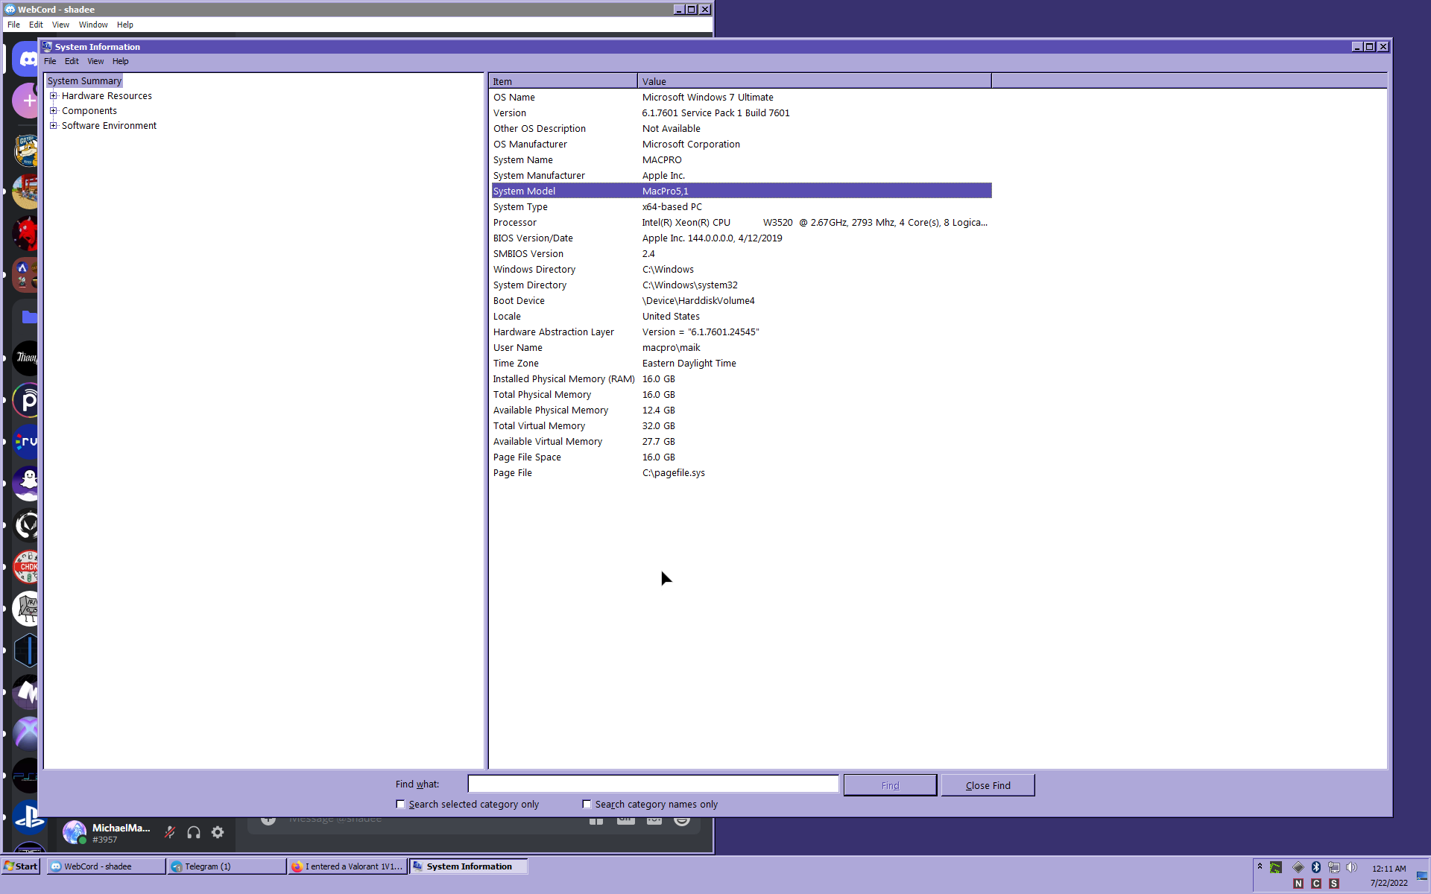Enable Search category names only
The width and height of the screenshot is (1431, 894).
pos(587,804)
